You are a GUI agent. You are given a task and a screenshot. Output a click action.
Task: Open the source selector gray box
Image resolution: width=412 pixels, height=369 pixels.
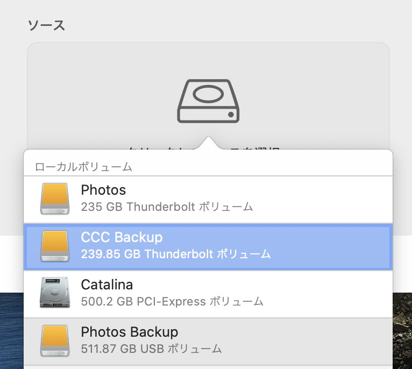tap(208, 96)
